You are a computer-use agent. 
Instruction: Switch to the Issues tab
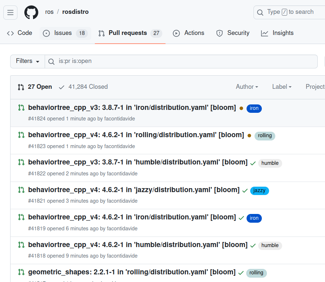coord(65,33)
